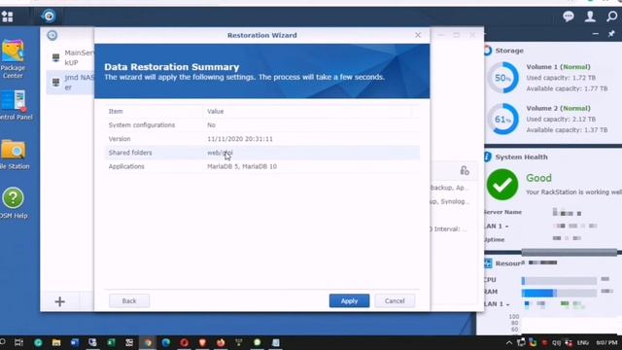Open File Station desktop shortcut
Image resolution: width=622 pixels, height=350 pixels.
click(x=15, y=154)
